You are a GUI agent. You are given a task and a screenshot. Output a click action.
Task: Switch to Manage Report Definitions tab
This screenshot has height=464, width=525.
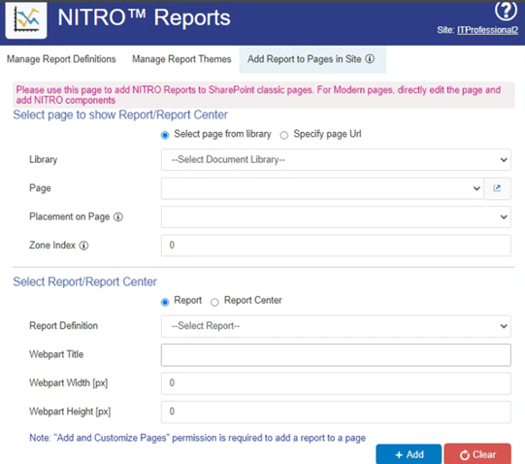click(61, 59)
